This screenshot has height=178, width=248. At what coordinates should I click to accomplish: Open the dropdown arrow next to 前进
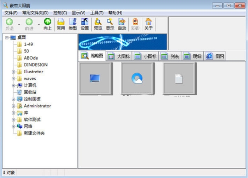point(39,25)
